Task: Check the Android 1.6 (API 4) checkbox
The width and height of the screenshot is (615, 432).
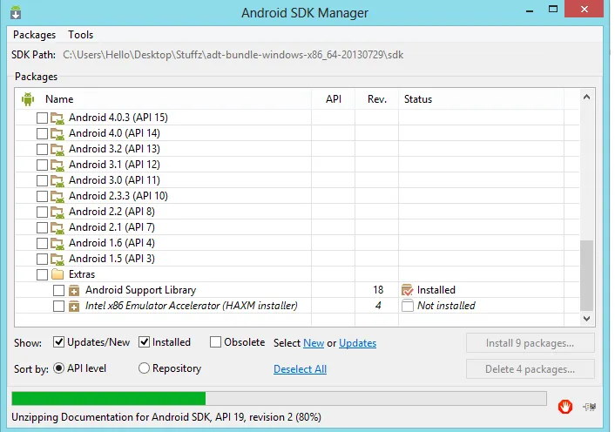Action: click(x=42, y=244)
